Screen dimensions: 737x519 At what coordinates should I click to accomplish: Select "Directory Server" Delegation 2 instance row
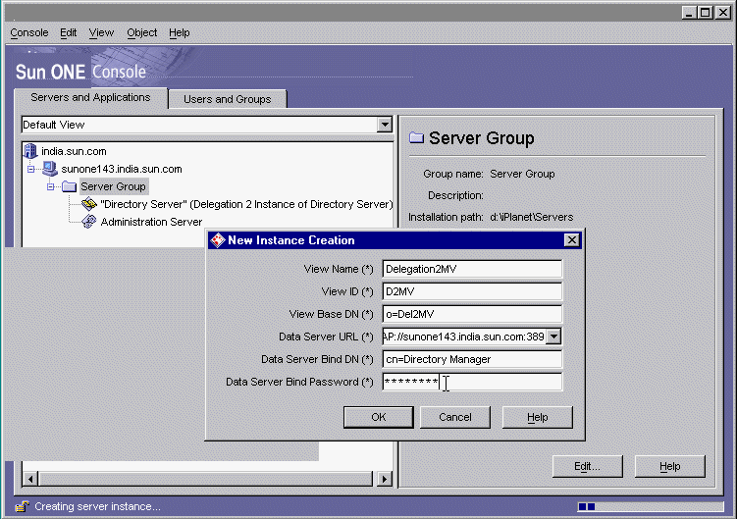[246, 204]
